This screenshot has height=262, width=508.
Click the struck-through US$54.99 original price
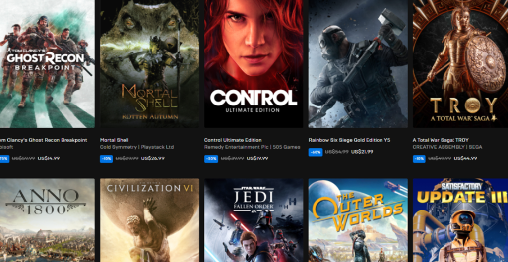[x=337, y=152]
